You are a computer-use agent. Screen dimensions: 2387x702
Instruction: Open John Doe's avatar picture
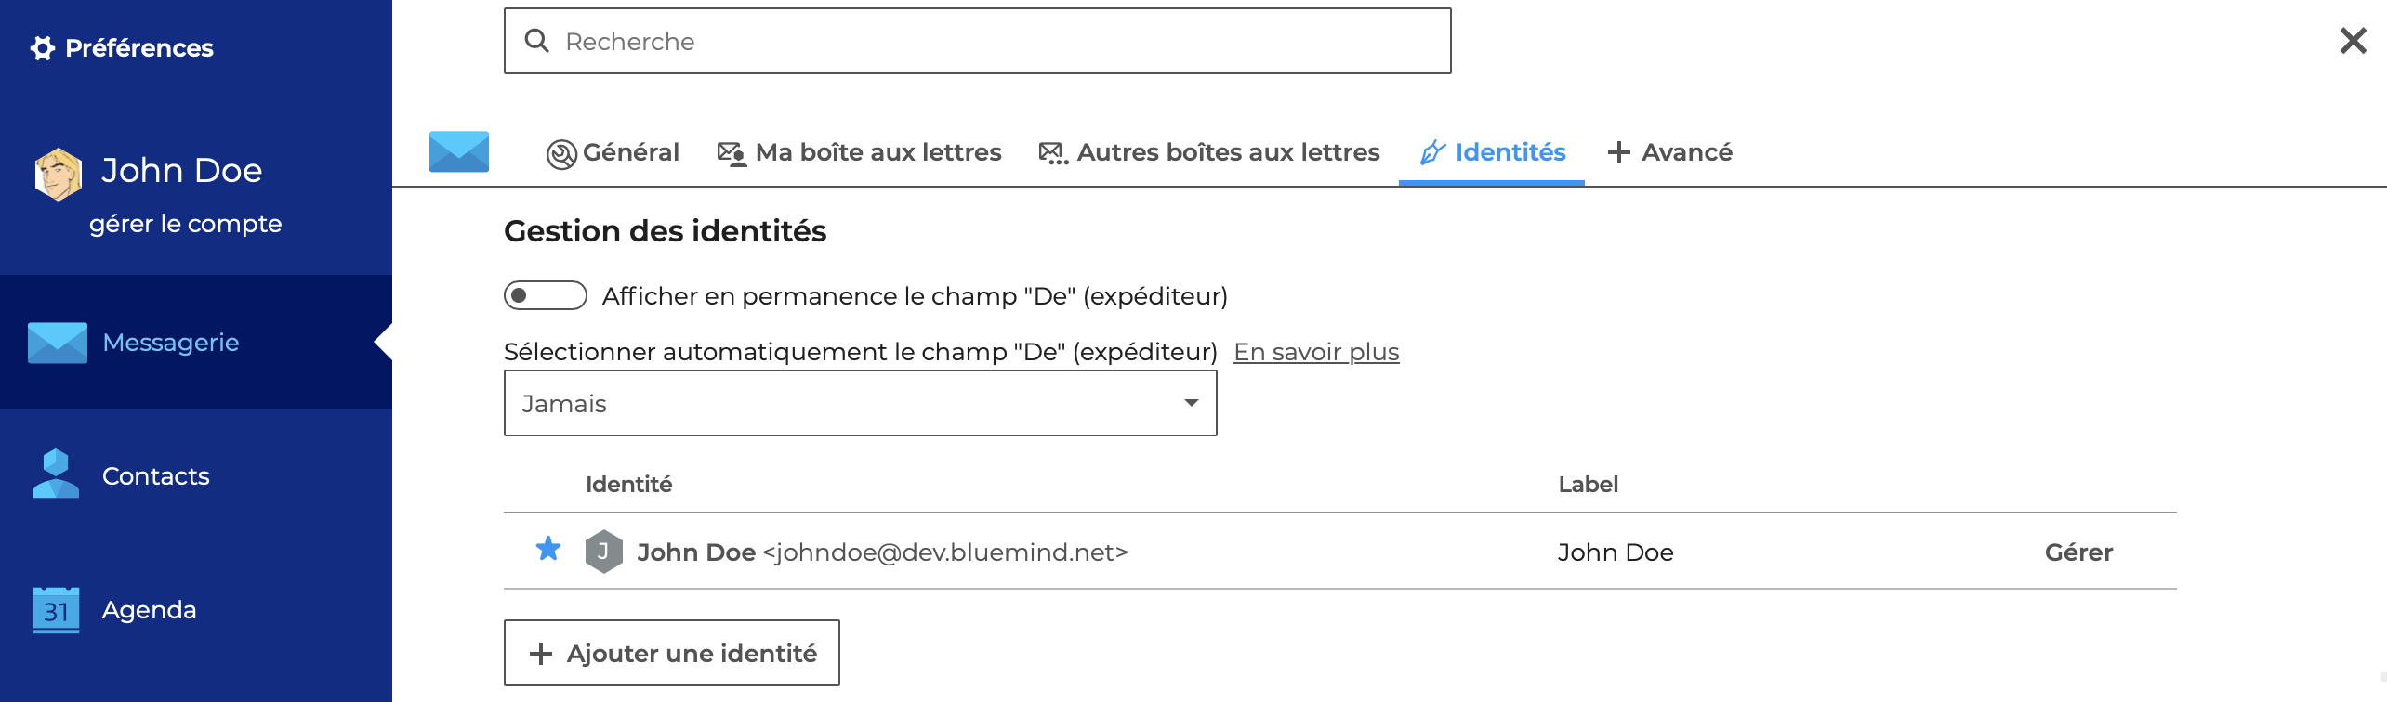point(58,174)
